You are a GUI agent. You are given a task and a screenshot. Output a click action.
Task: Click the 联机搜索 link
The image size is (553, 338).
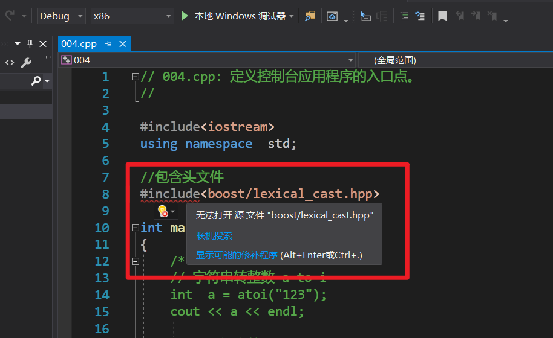click(x=214, y=235)
